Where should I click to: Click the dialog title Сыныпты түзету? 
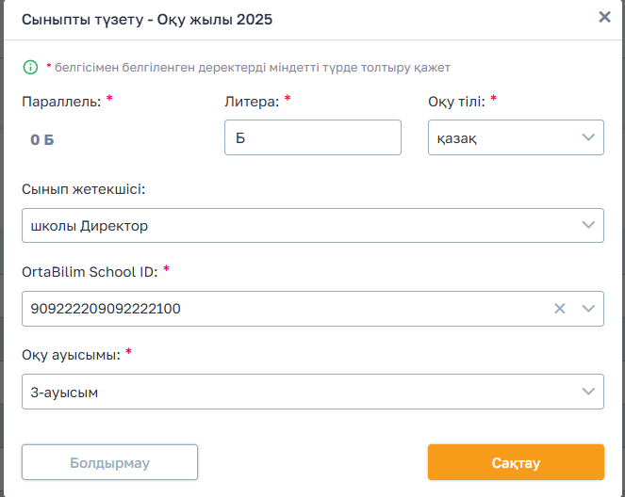147,20
